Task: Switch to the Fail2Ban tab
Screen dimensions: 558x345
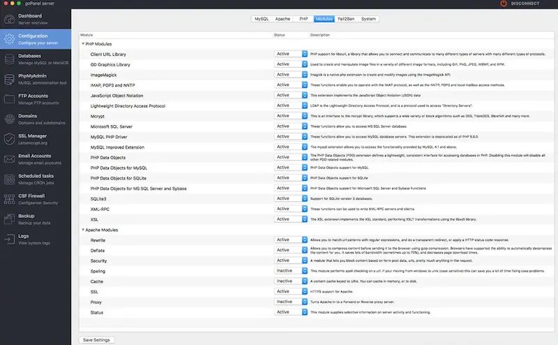Action: (346, 19)
